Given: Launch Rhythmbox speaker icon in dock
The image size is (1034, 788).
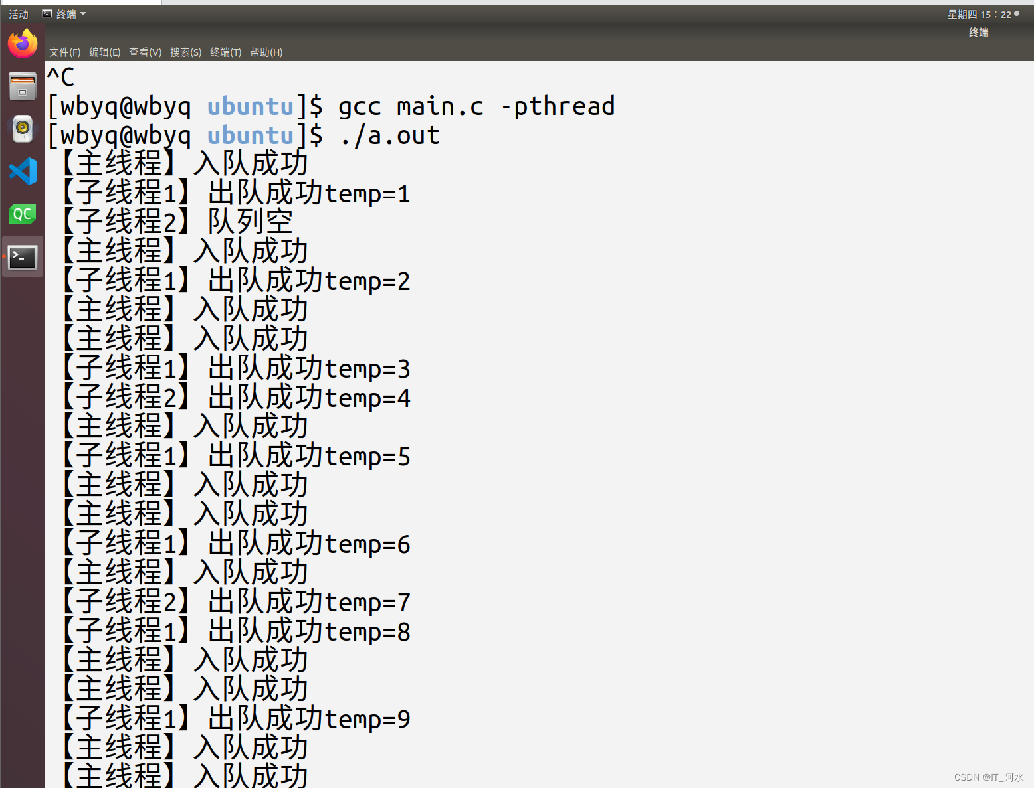Looking at the screenshot, I should (x=23, y=129).
